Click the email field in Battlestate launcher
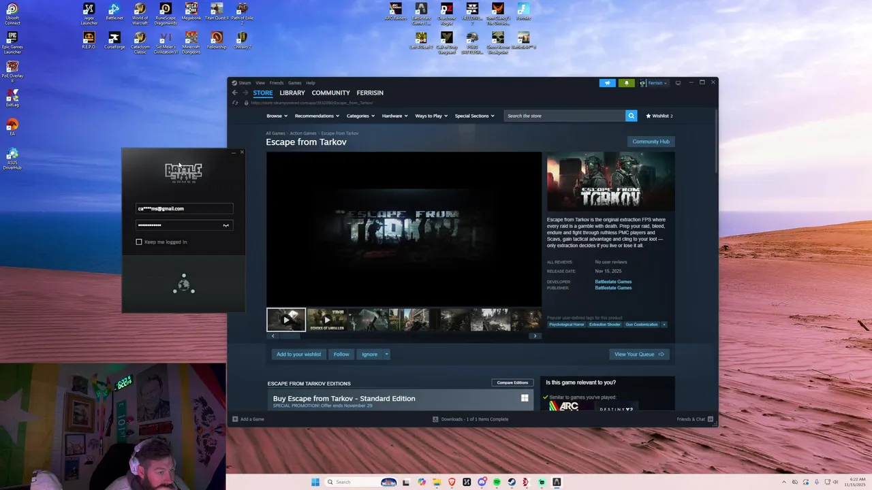Image resolution: width=872 pixels, height=490 pixels. coord(185,209)
